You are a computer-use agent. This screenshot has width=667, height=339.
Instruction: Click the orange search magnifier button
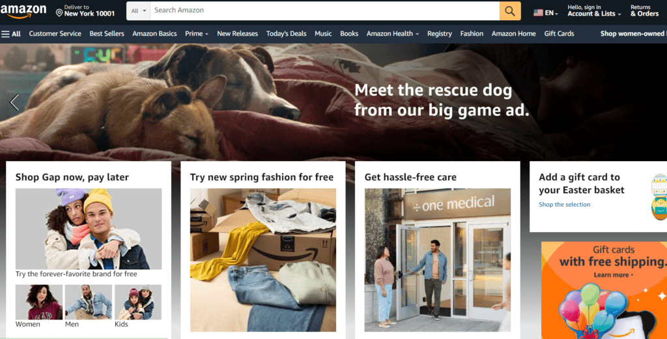pos(510,10)
